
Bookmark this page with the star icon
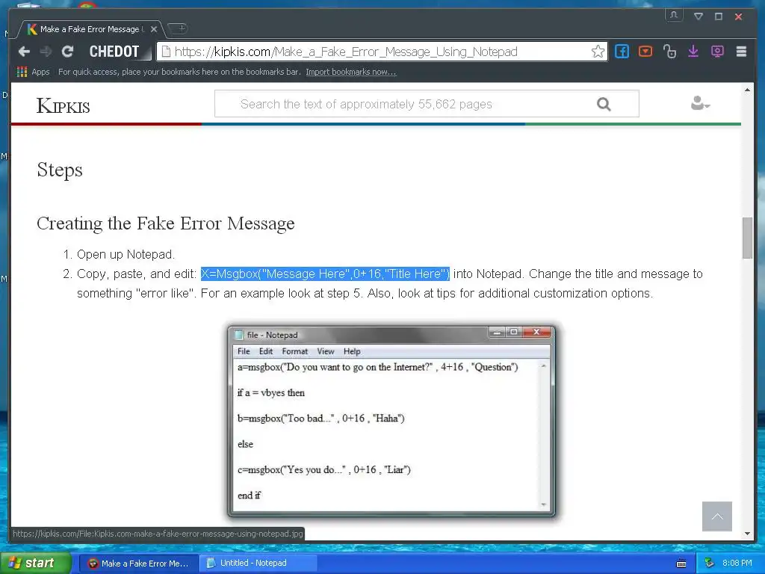click(x=598, y=52)
